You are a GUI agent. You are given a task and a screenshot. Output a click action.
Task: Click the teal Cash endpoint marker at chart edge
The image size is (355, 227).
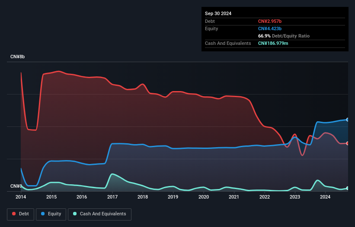click(348, 188)
